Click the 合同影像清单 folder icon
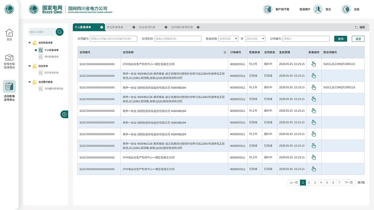Viewport: 374px width, 210px height. [x=35, y=43]
